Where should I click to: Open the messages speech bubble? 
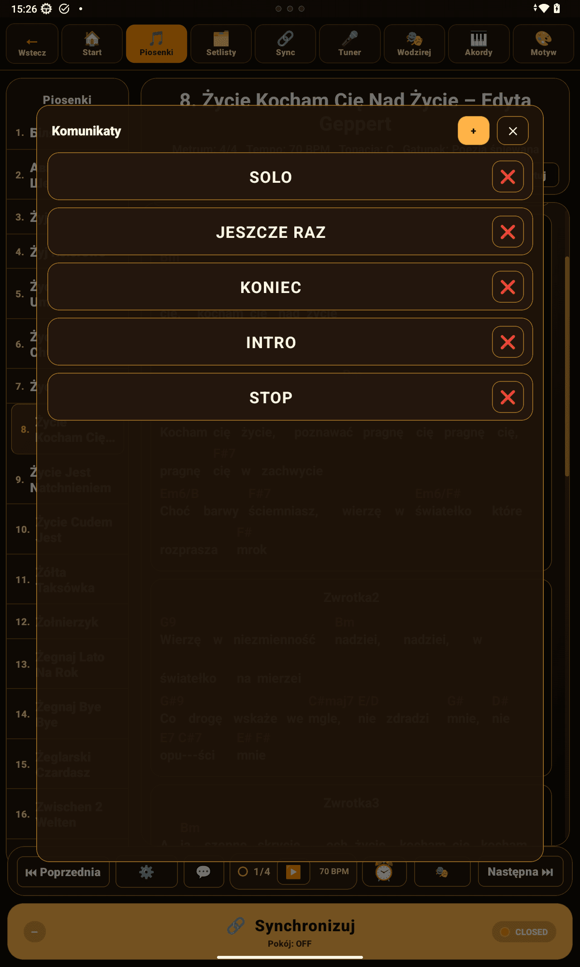pyautogui.click(x=203, y=872)
